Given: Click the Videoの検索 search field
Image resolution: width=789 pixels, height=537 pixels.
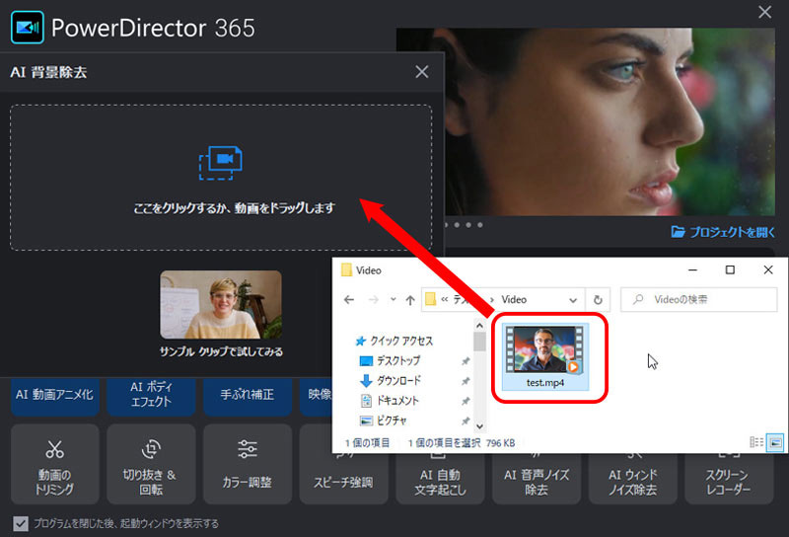Looking at the screenshot, I should (x=698, y=300).
